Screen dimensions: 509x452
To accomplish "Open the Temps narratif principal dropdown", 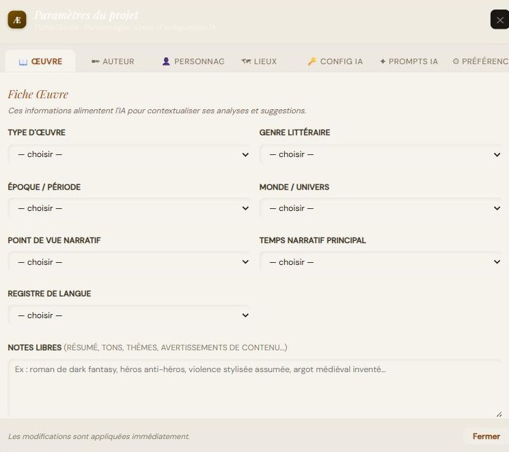I will tap(381, 262).
